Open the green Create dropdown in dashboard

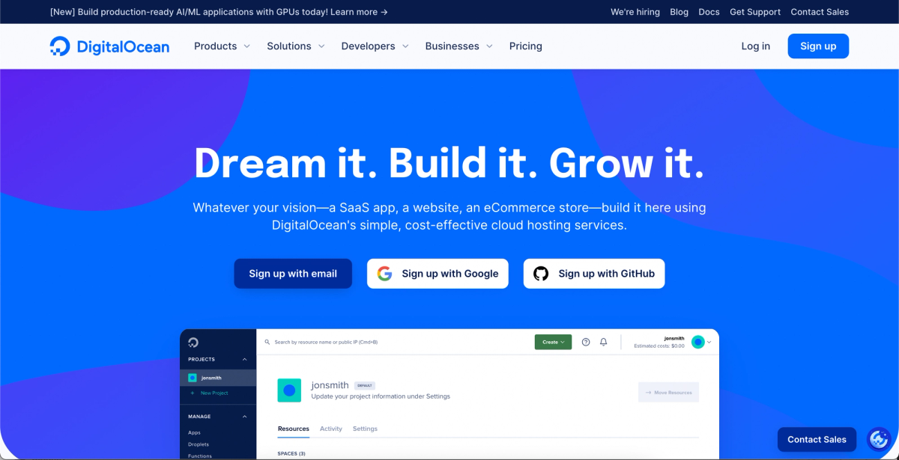click(553, 342)
